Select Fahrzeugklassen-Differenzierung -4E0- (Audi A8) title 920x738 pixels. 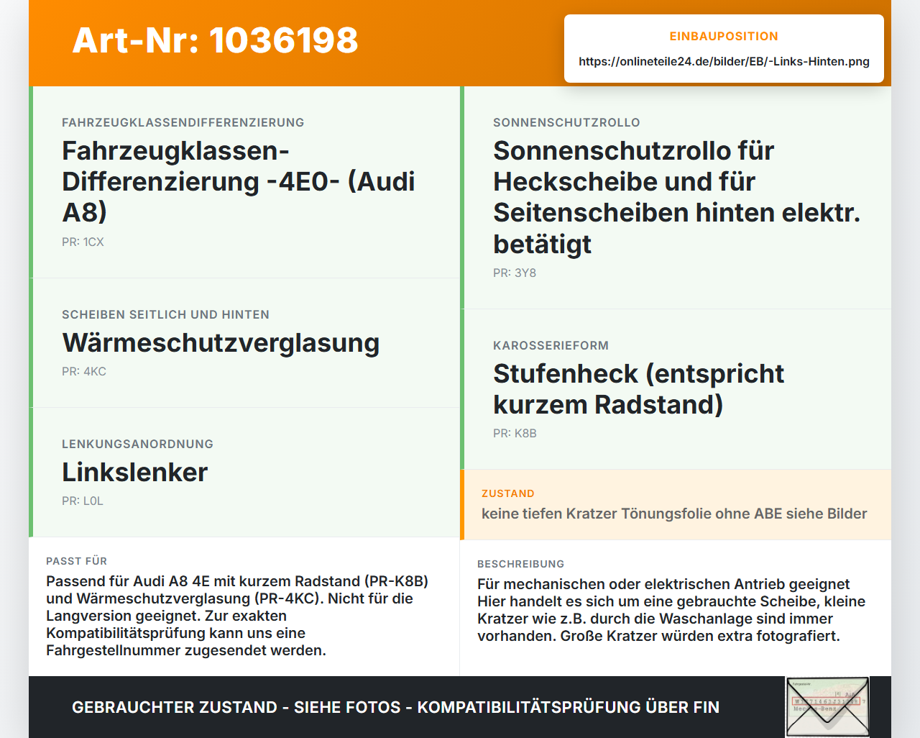point(239,181)
